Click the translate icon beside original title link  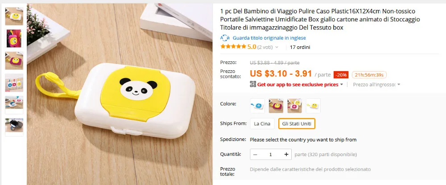[x=225, y=38]
